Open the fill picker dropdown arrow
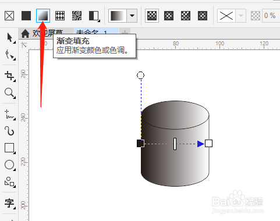The image size is (280, 221). [x=132, y=16]
